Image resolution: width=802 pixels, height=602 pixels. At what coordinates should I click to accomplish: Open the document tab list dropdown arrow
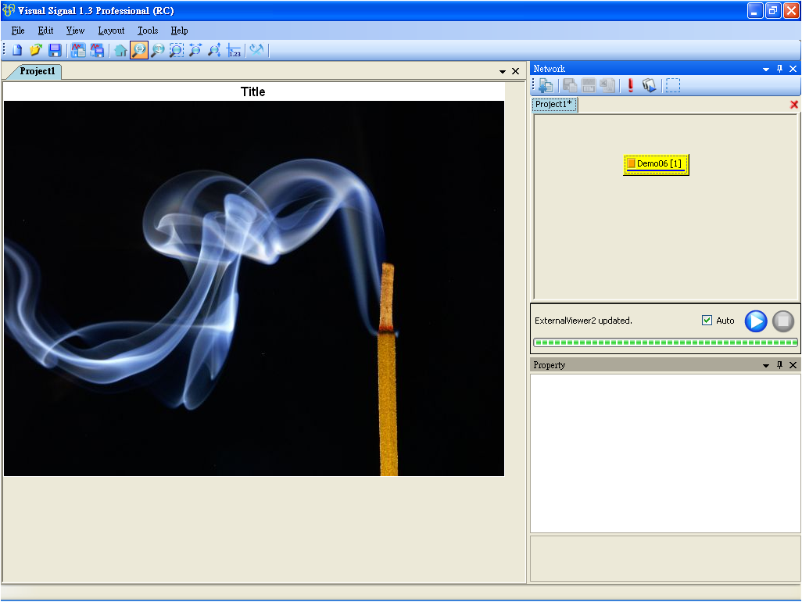pos(503,71)
